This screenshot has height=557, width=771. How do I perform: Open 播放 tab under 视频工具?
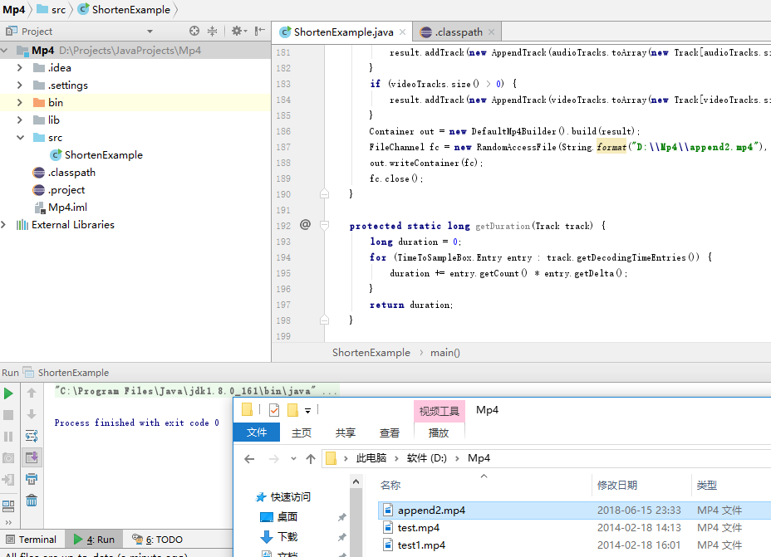point(439,432)
